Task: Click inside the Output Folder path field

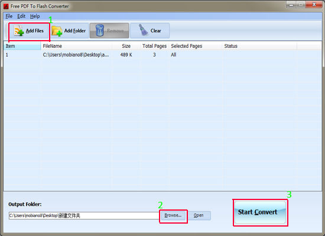Action: (84, 215)
